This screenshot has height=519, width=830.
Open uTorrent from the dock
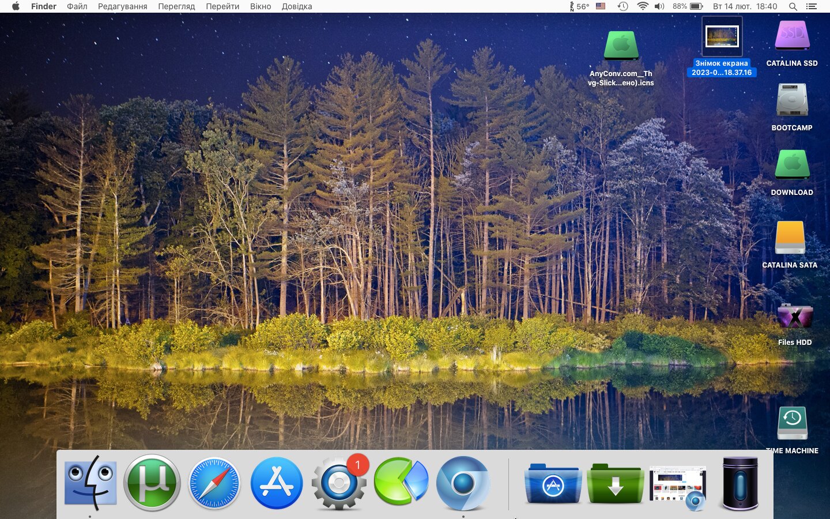152,482
